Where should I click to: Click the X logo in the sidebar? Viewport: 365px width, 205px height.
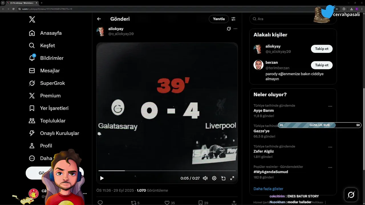click(x=32, y=19)
